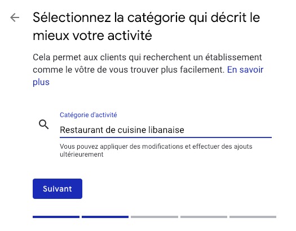Open the "En savoir plus" link
The height and width of the screenshot is (231, 296).
pos(245,70)
